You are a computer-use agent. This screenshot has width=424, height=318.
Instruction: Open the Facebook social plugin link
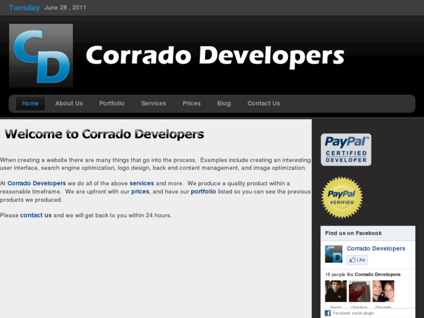coord(353,313)
